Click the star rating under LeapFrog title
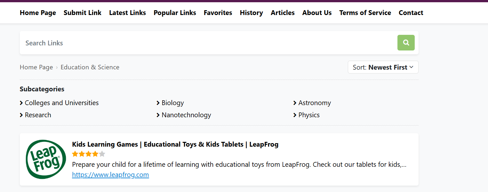The image size is (488, 192). point(89,154)
